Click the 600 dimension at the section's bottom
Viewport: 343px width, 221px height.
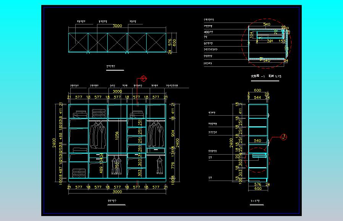tap(258, 189)
